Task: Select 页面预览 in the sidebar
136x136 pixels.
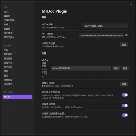Action: pos(8,84)
